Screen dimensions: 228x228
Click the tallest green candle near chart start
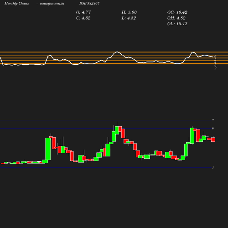(x=48, y=149)
